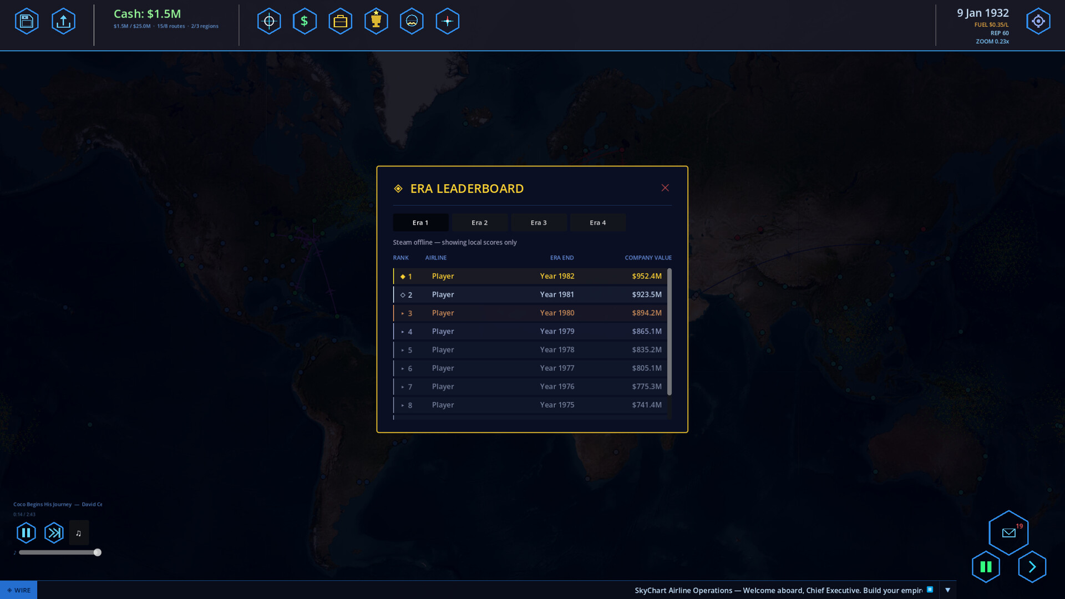The image size is (1065, 599).
Task: Expand the news ticker dropdown arrow
Action: tap(948, 590)
